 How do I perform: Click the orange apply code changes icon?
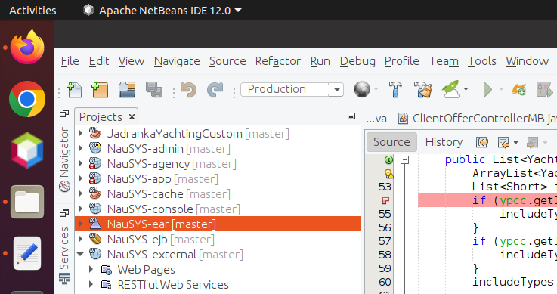pyautogui.click(x=519, y=89)
